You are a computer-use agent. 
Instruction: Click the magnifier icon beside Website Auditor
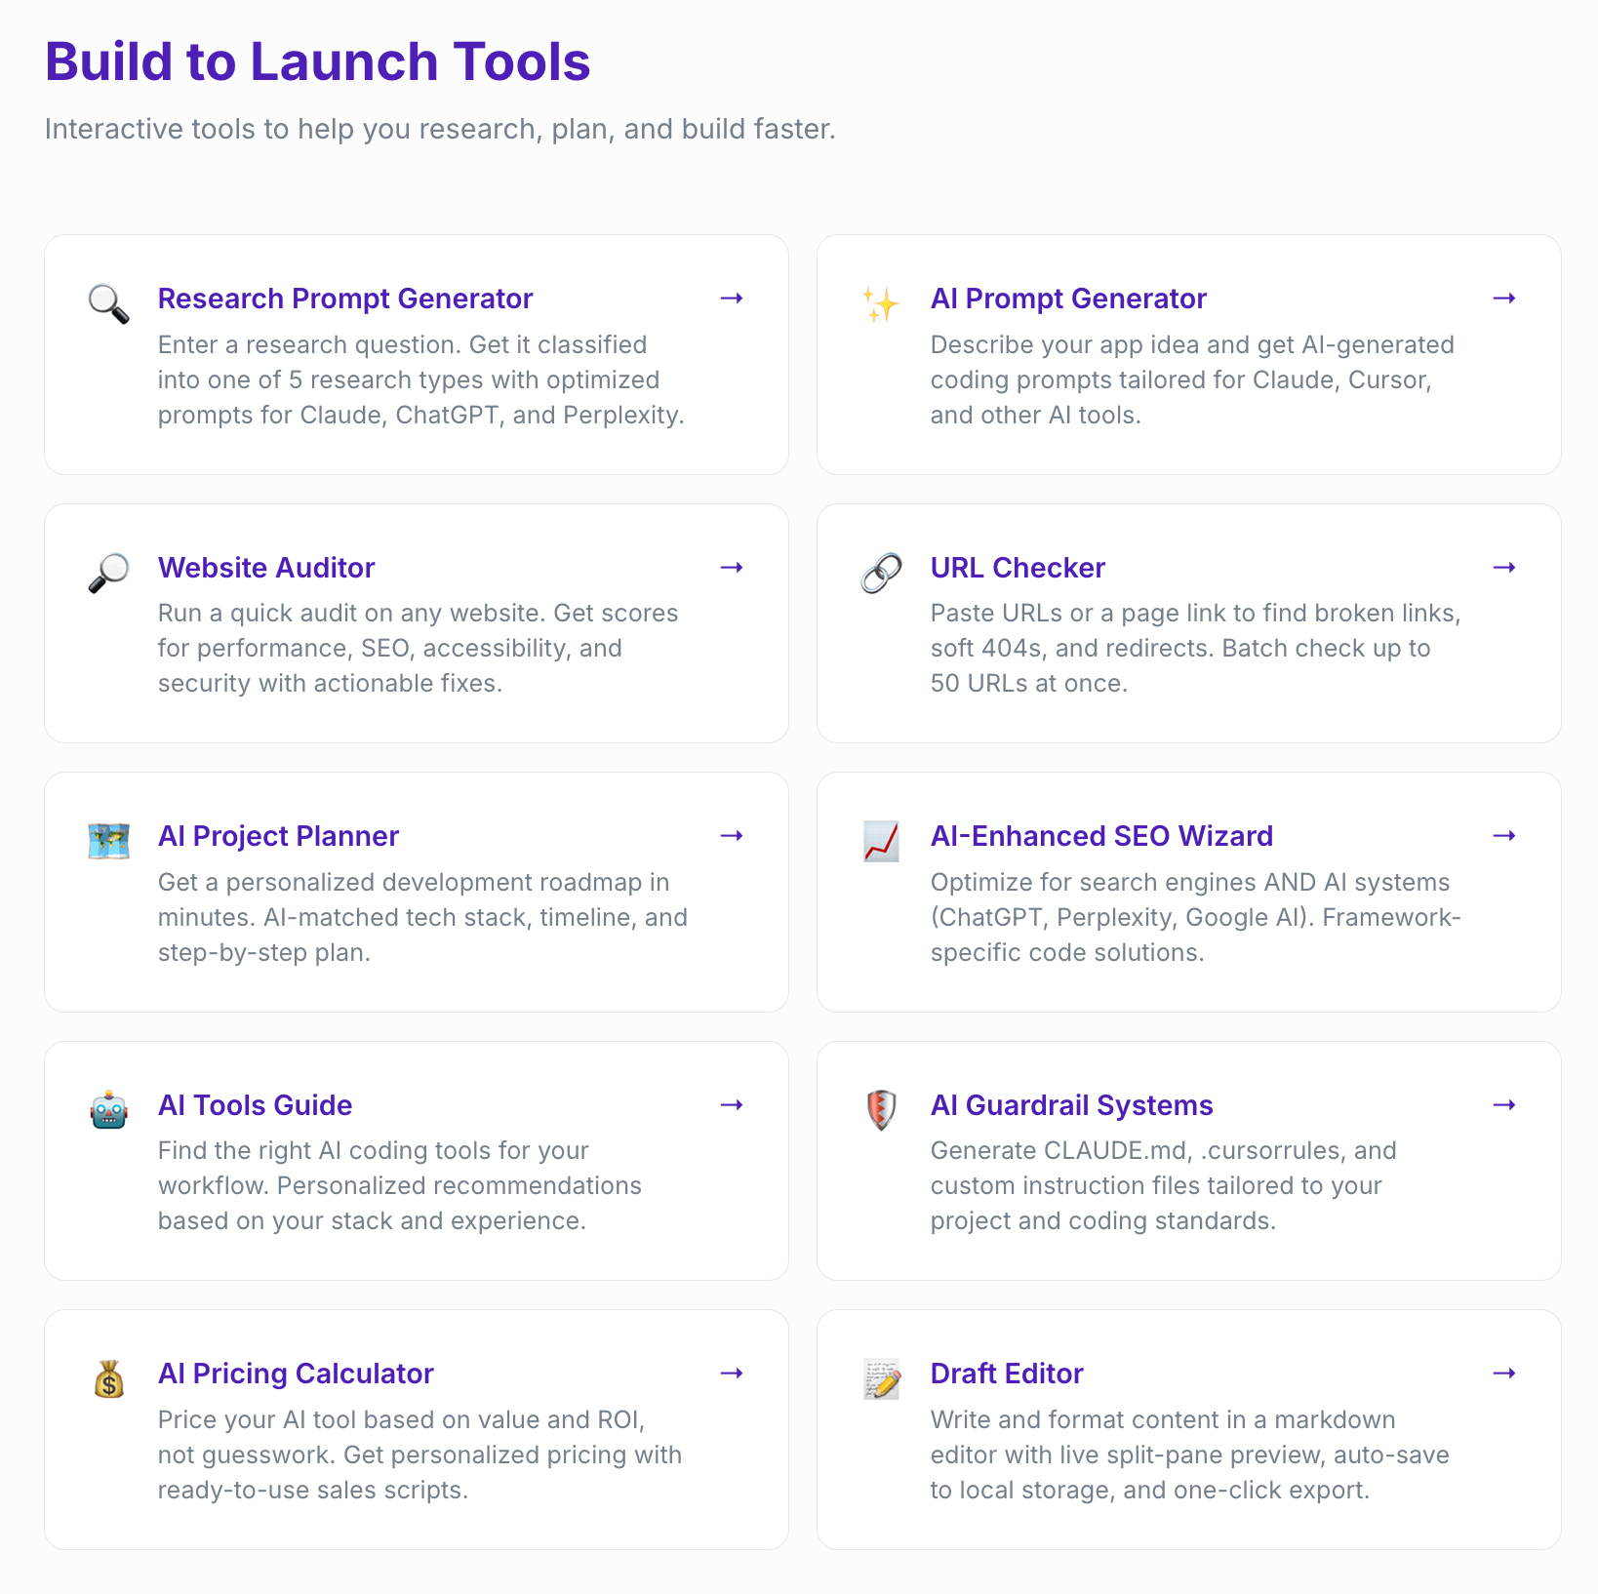(x=108, y=573)
